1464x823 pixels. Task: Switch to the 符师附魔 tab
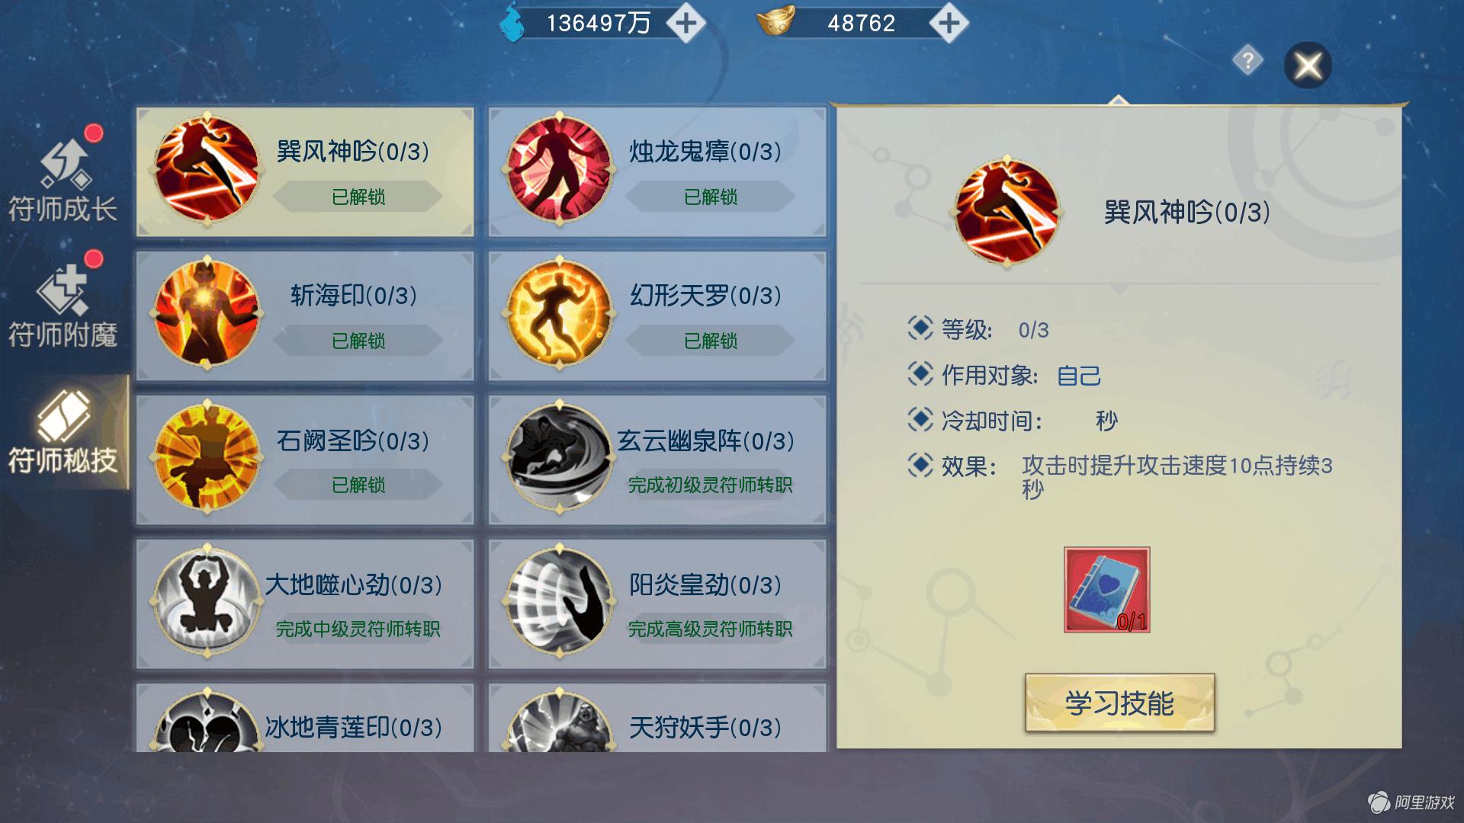[63, 305]
